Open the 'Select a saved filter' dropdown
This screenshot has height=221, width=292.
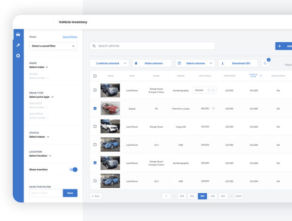coord(53,46)
